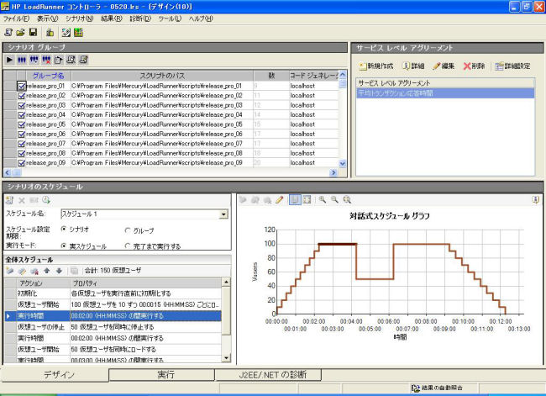Click the Analyze Results colored chart icon
The image size is (546, 396).
[78, 33]
